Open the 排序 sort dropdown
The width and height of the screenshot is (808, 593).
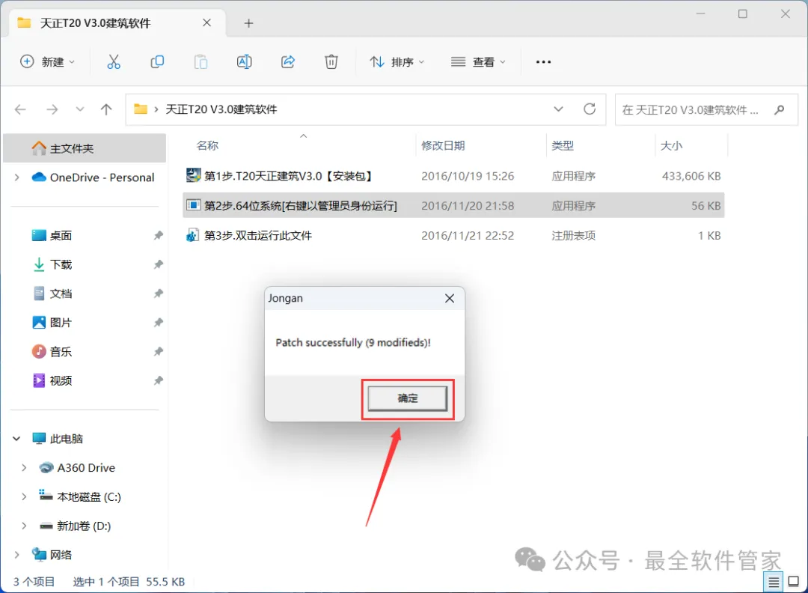tap(397, 62)
